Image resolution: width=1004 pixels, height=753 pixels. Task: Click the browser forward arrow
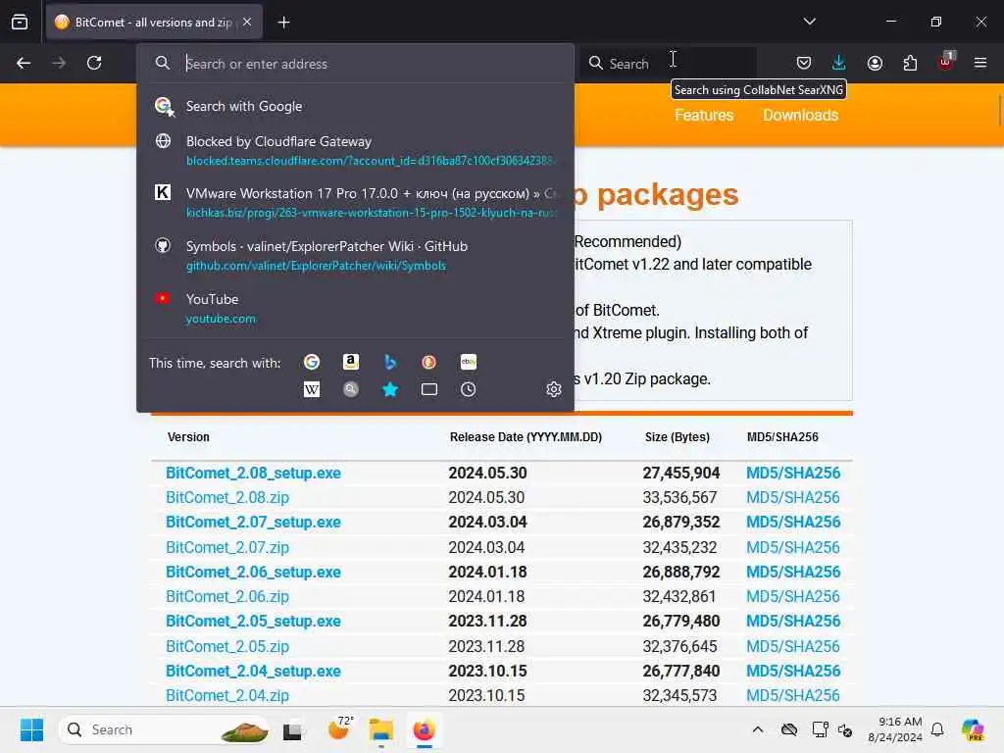(58, 63)
